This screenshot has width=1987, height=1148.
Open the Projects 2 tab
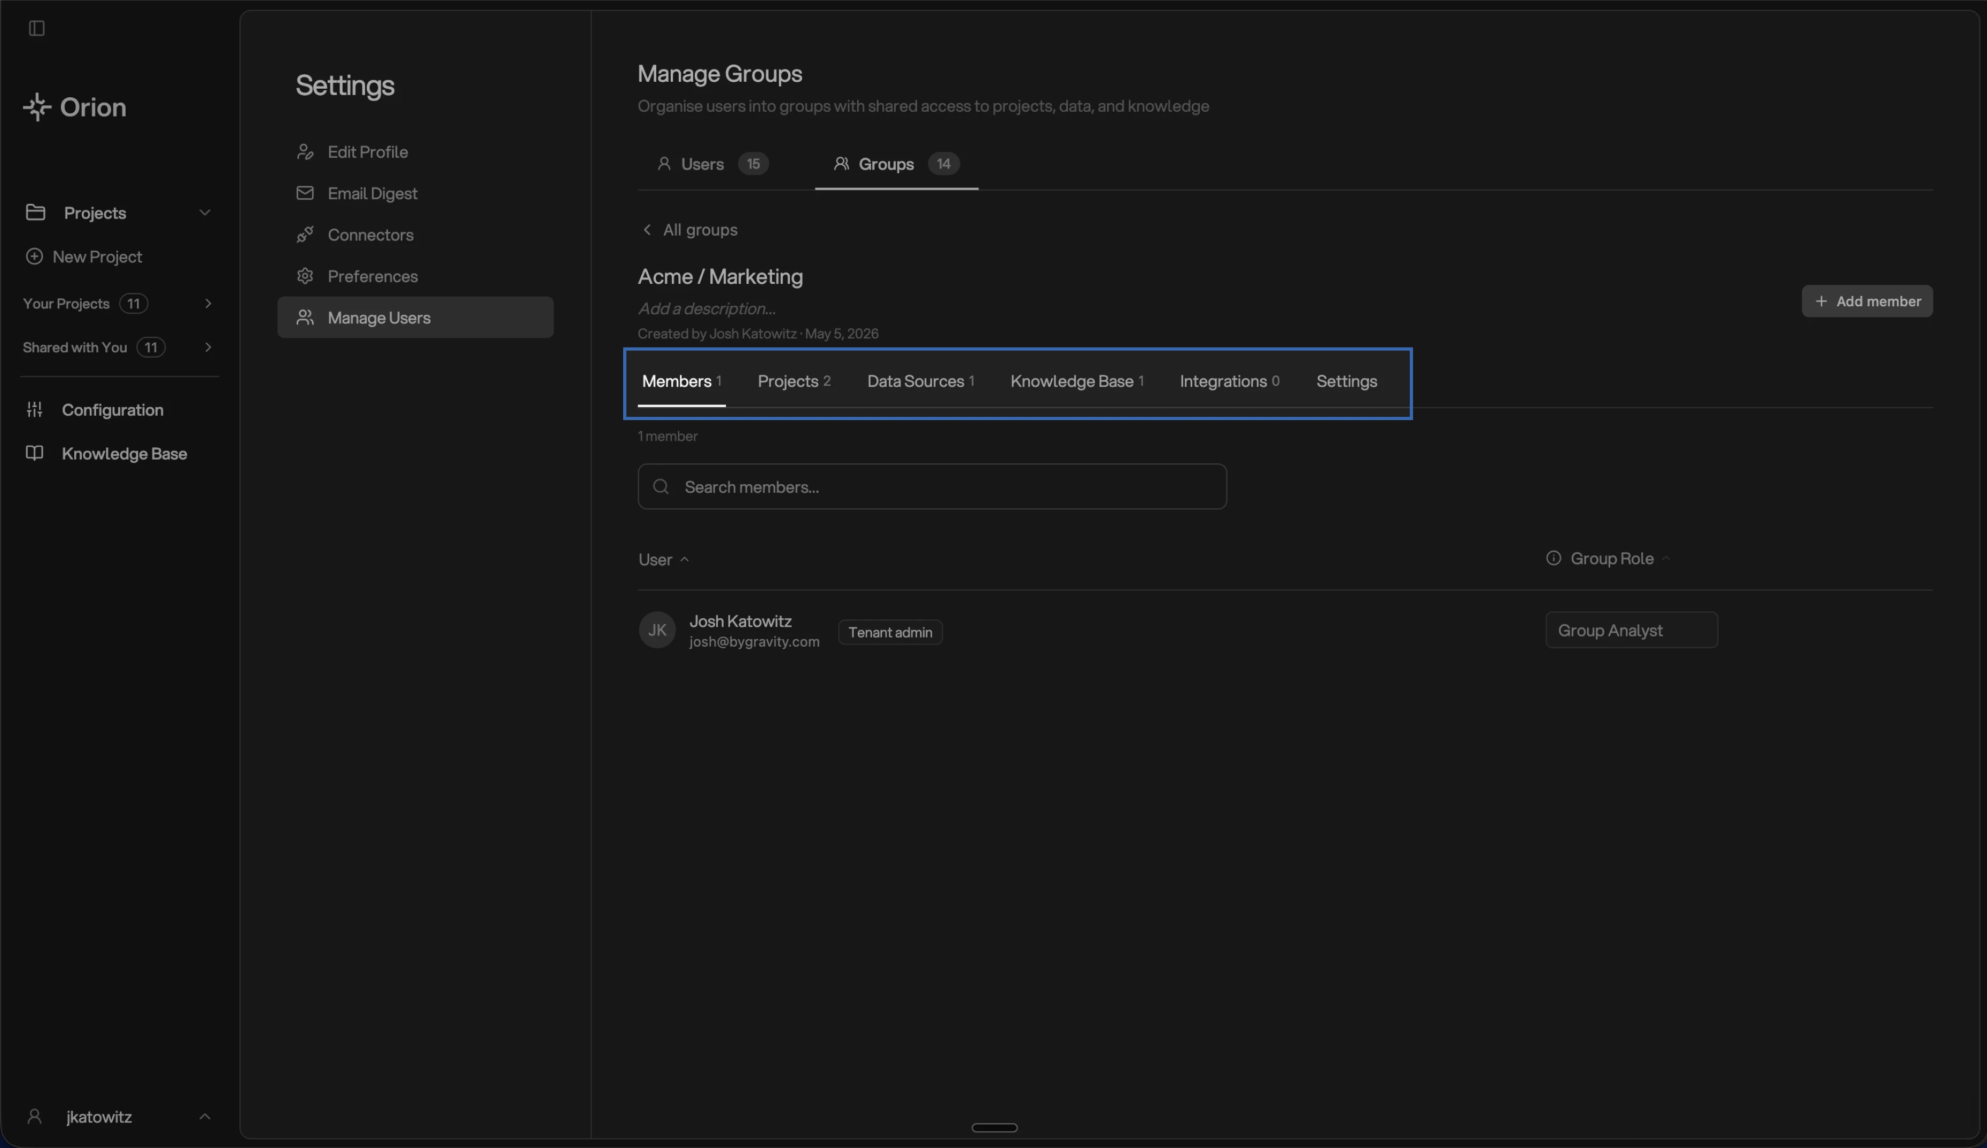pyautogui.click(x=794, y=381)
